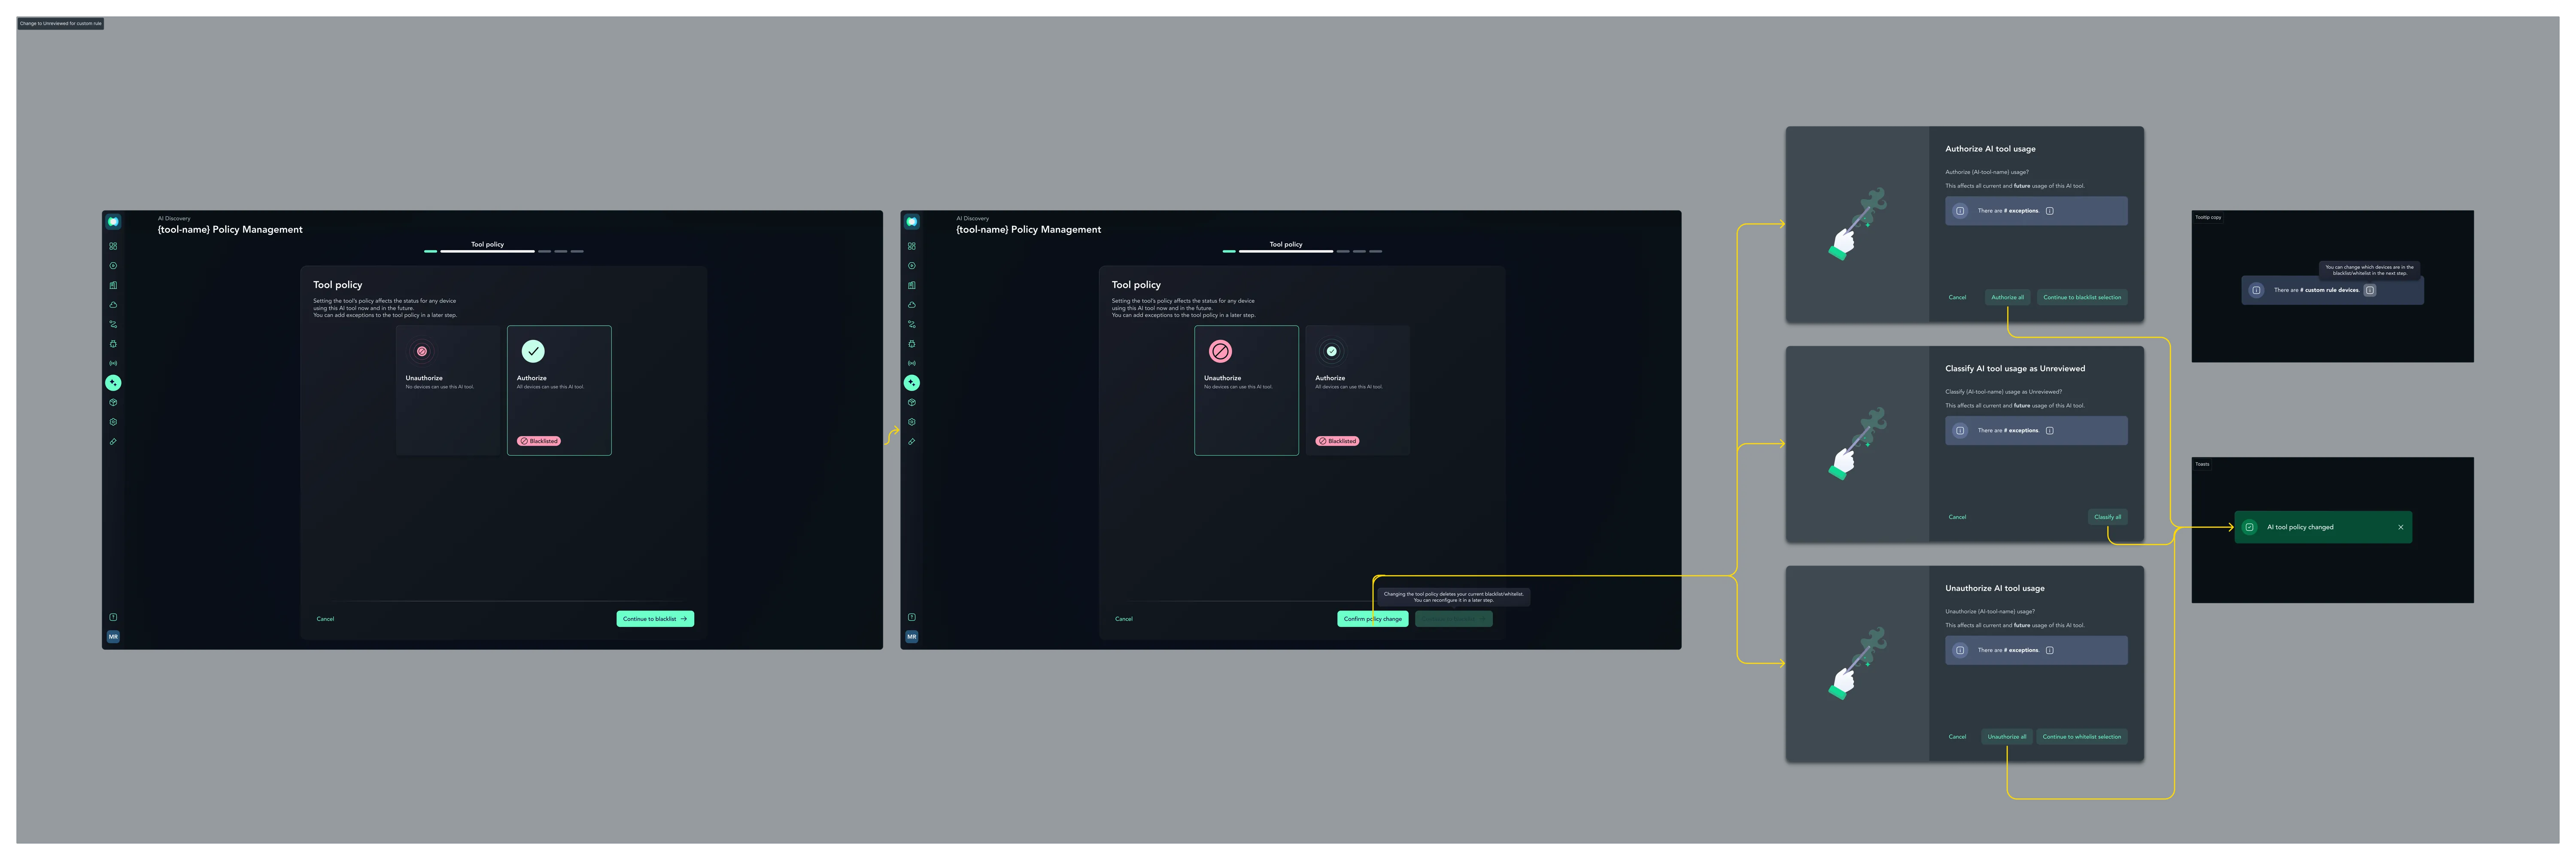Click the white Tool policy progress bar in left screen
2576x860 pixels.
[488, 251]
